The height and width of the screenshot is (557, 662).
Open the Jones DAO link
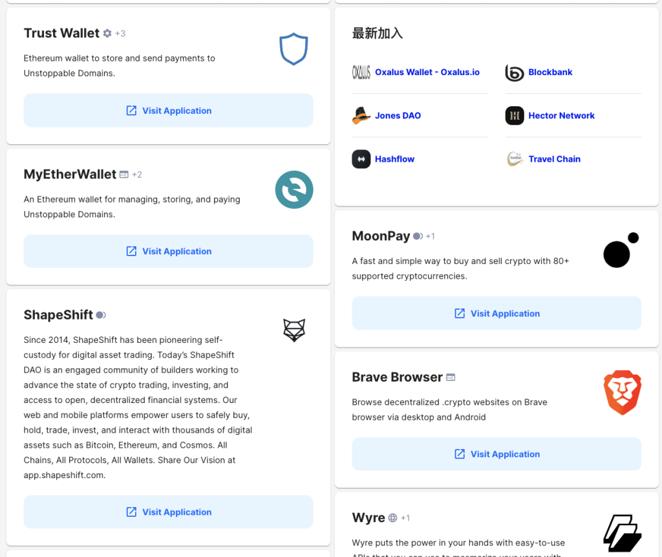(398, 116)
